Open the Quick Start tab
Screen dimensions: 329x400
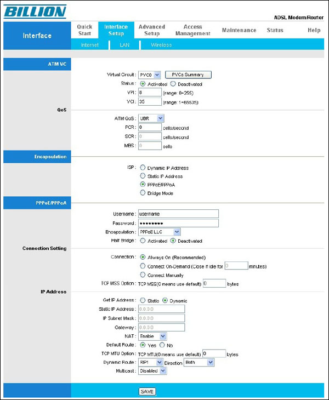[84, 30]
